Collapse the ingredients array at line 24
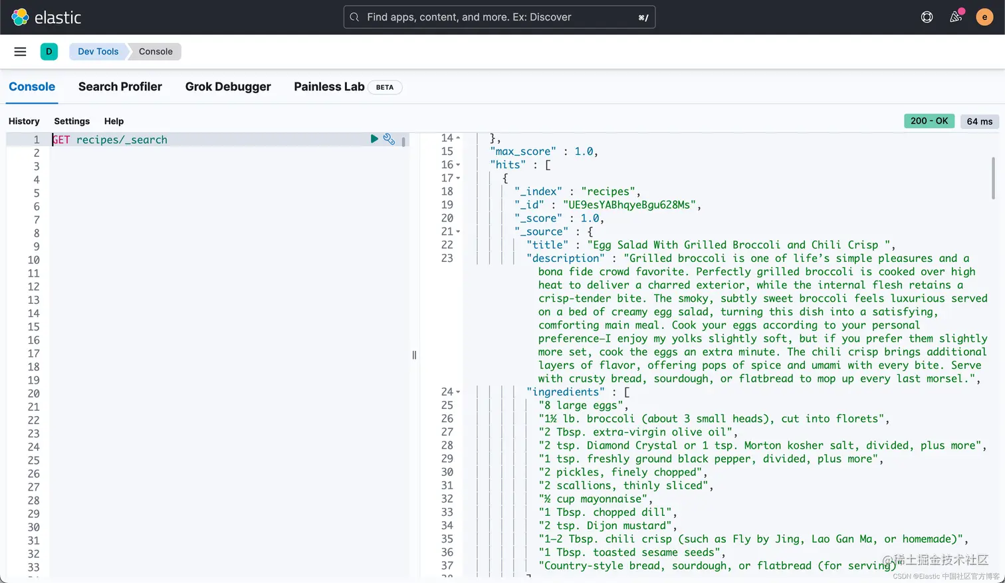Image resolution: width=1005 pixels, height=583 pixels. [458, 392]
